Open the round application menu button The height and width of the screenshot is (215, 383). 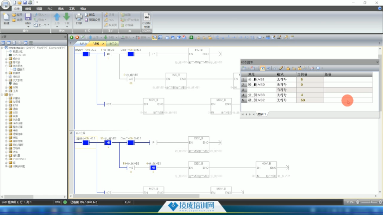(x=5, y=4)
